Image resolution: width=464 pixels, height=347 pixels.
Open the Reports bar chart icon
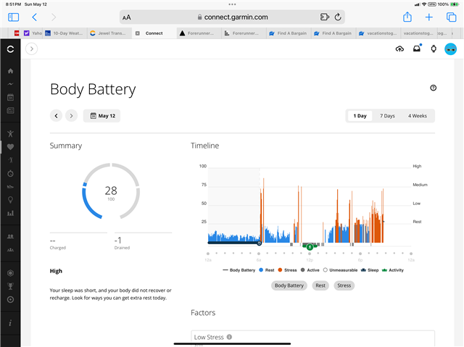[10, 213]
